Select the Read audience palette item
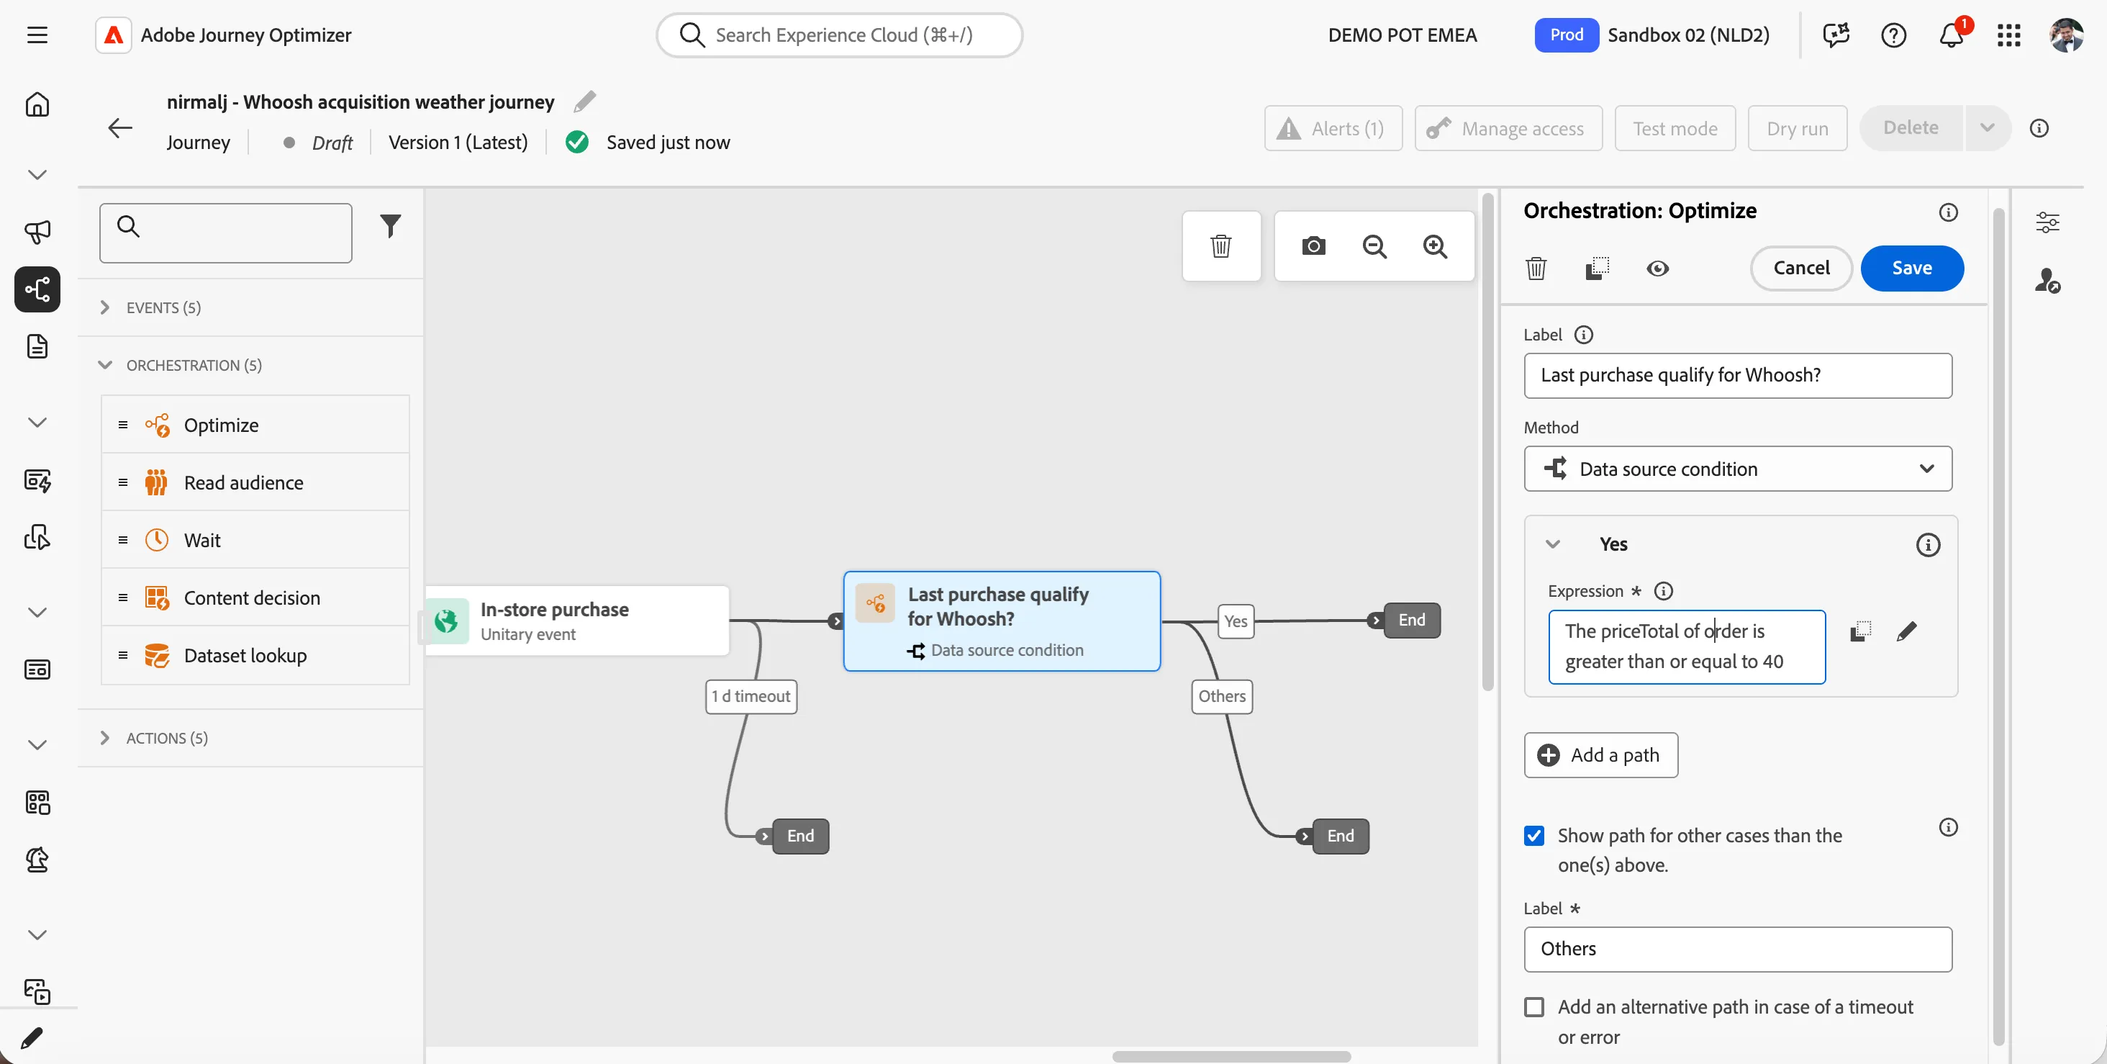Viewport: 2107px width, 1064px height. point(255,483)
